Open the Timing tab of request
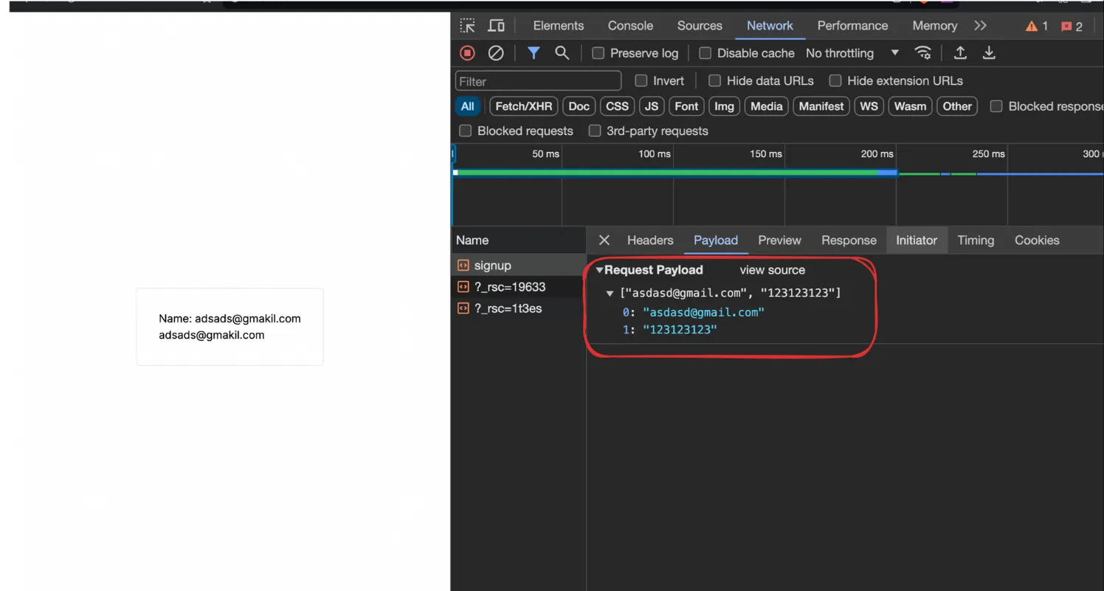The image size is (1104, 591). pyautogui.click(x=976, y=241)
